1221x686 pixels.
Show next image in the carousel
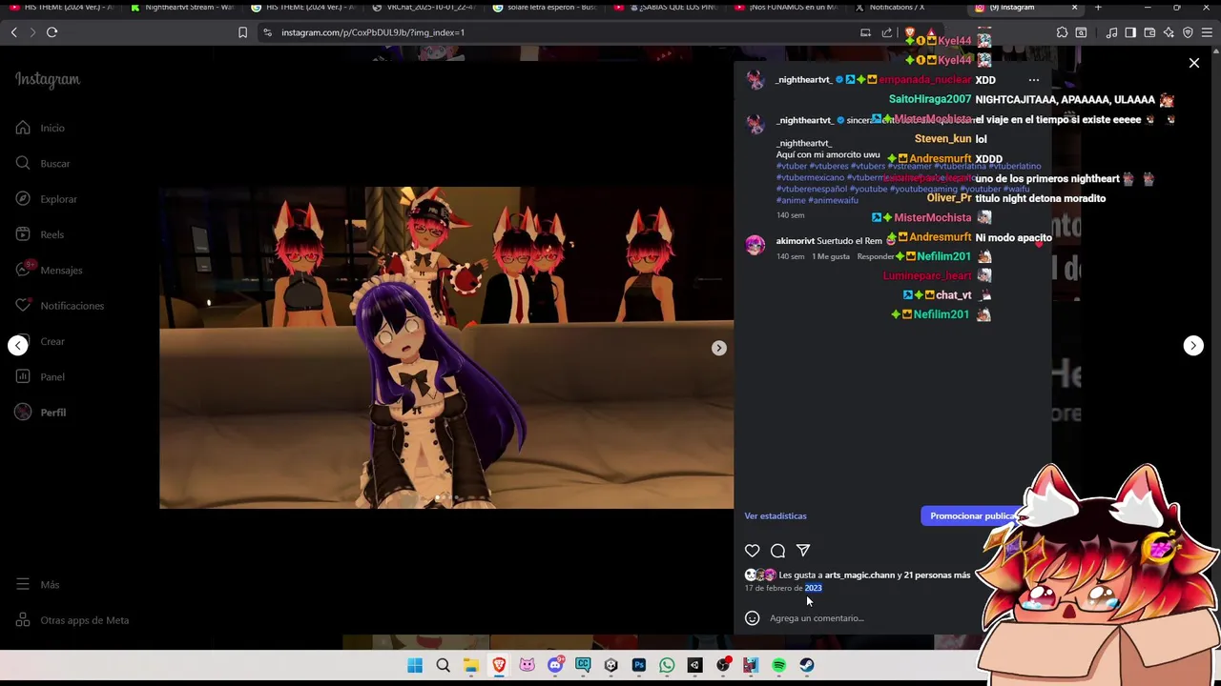click(719, 348)
